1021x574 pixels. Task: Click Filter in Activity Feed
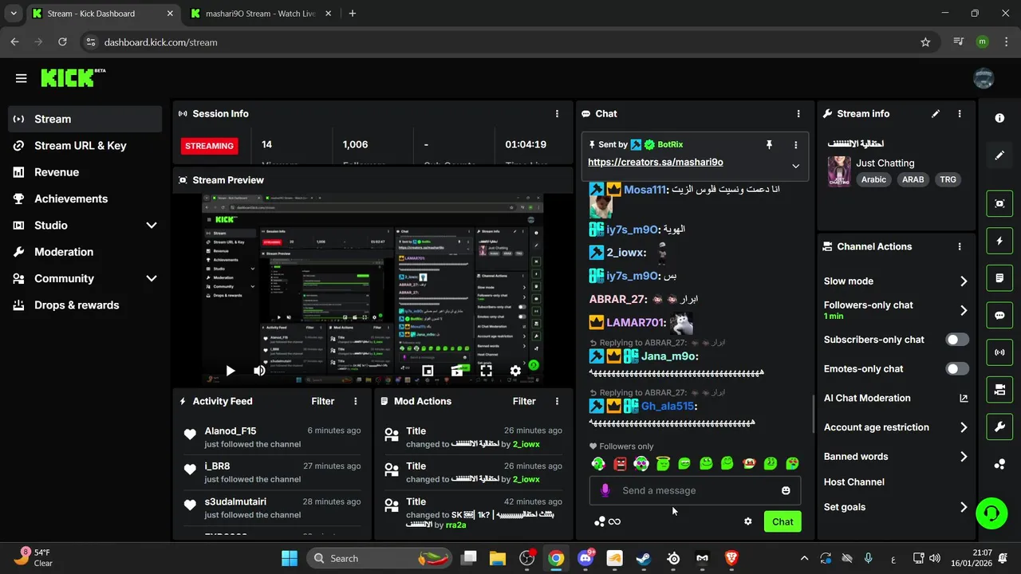click(323, 402)
